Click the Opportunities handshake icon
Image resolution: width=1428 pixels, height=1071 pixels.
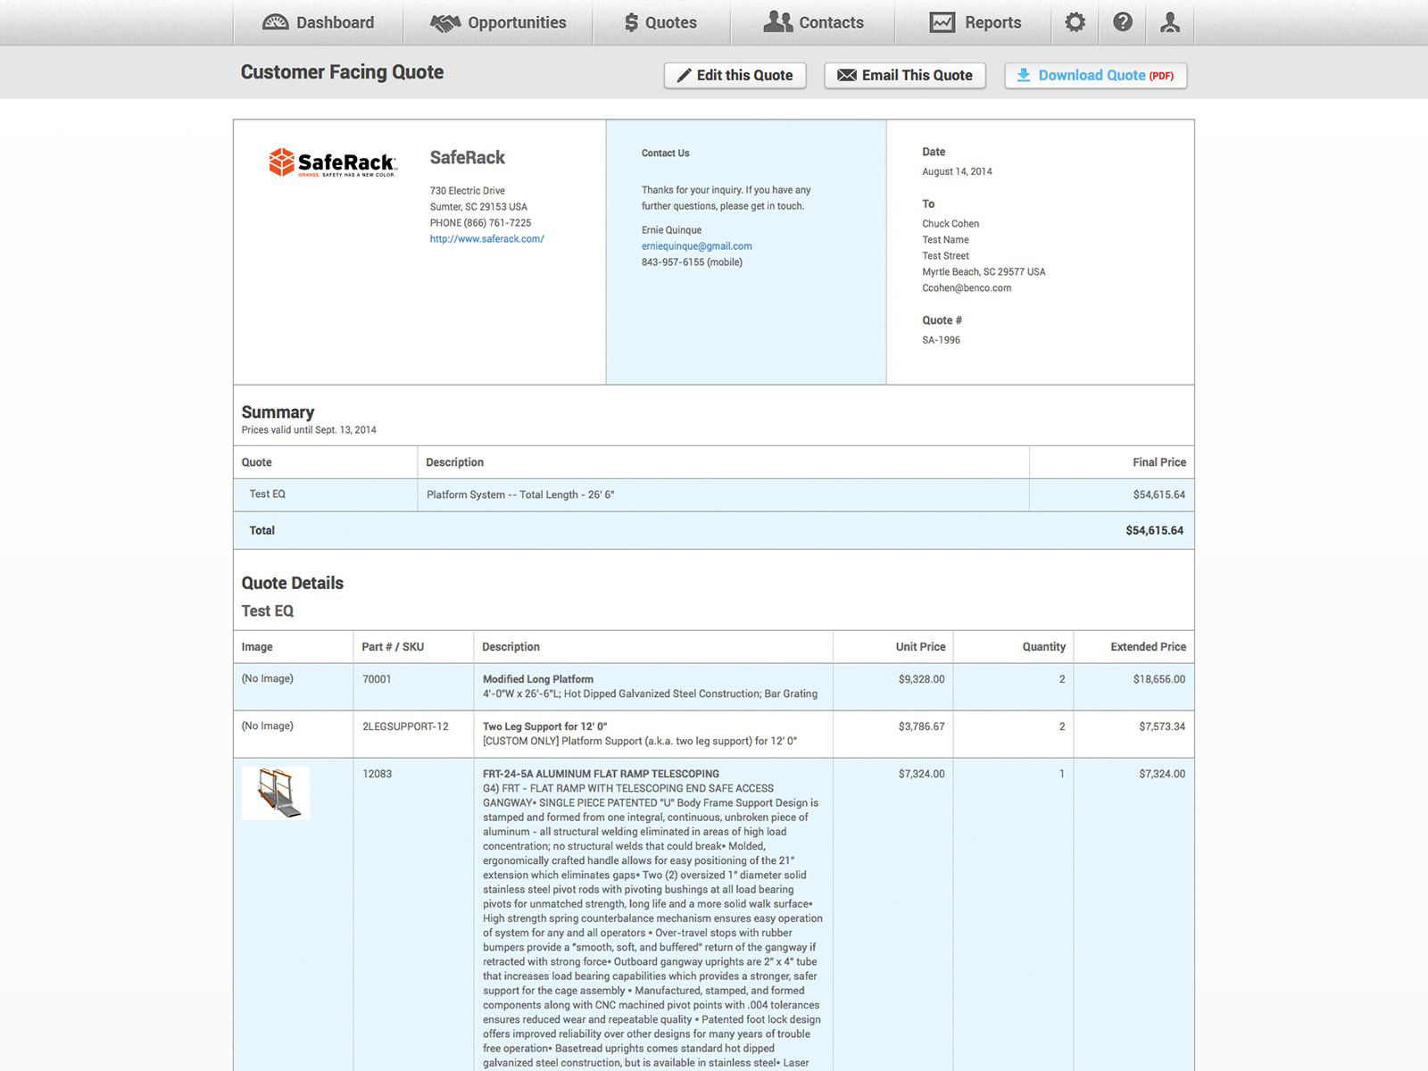445,22
